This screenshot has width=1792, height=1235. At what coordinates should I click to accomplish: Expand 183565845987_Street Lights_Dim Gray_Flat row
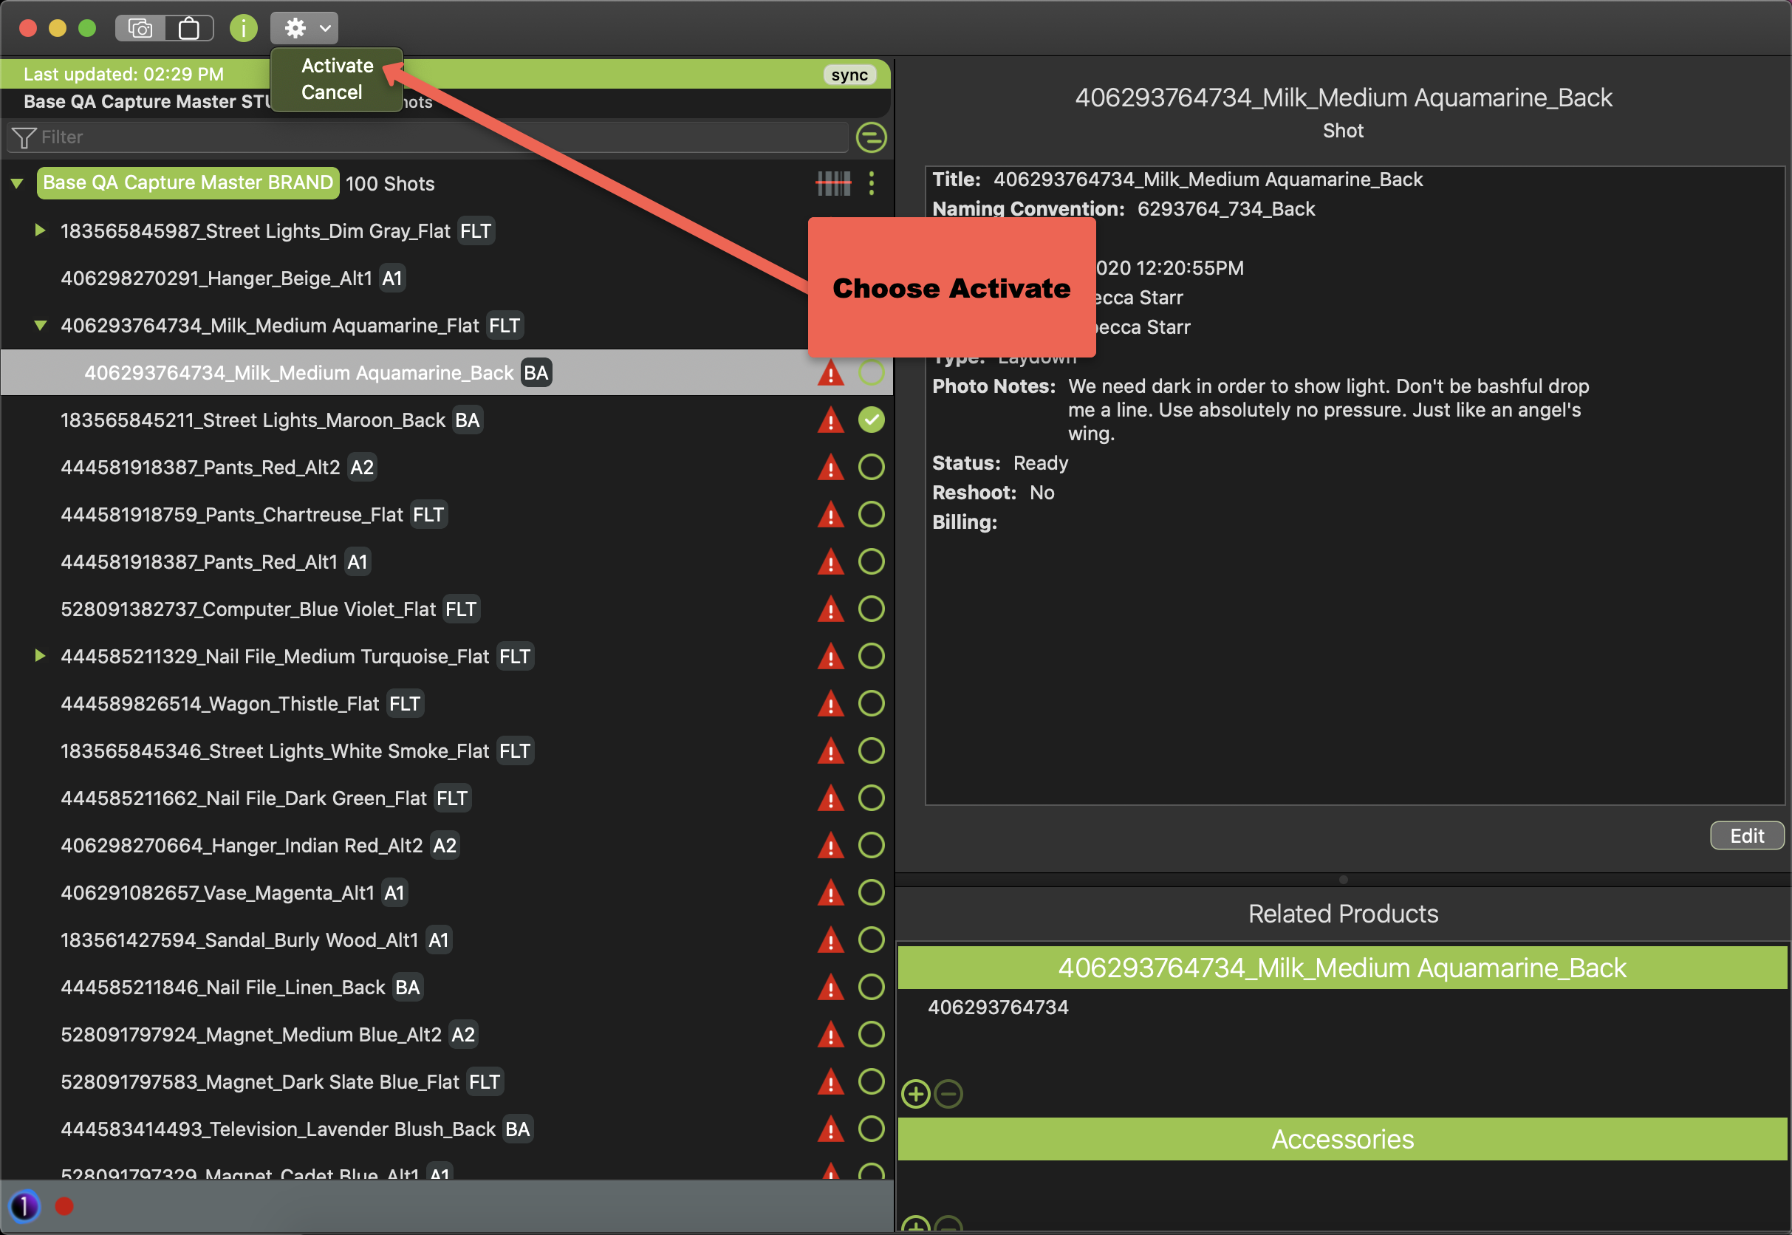[x=39, y=230]
